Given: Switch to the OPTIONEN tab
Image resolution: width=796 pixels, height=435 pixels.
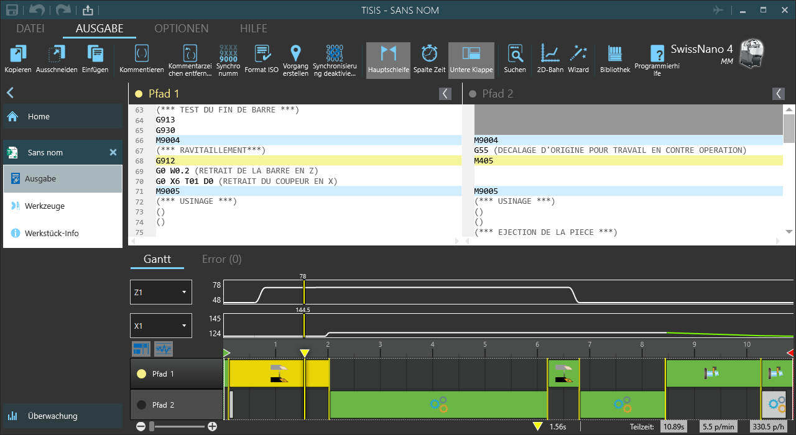Looking at the screenshot, I should [181, 29].
